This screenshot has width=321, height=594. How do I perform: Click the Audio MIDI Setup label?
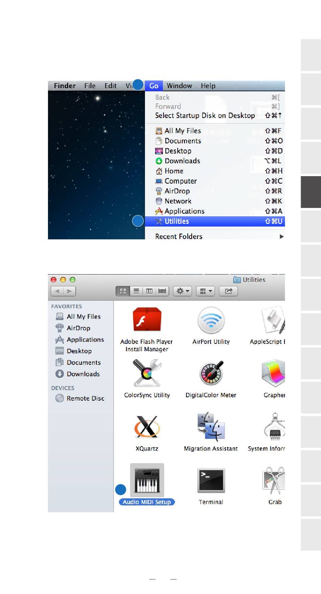tap(147, 502)
